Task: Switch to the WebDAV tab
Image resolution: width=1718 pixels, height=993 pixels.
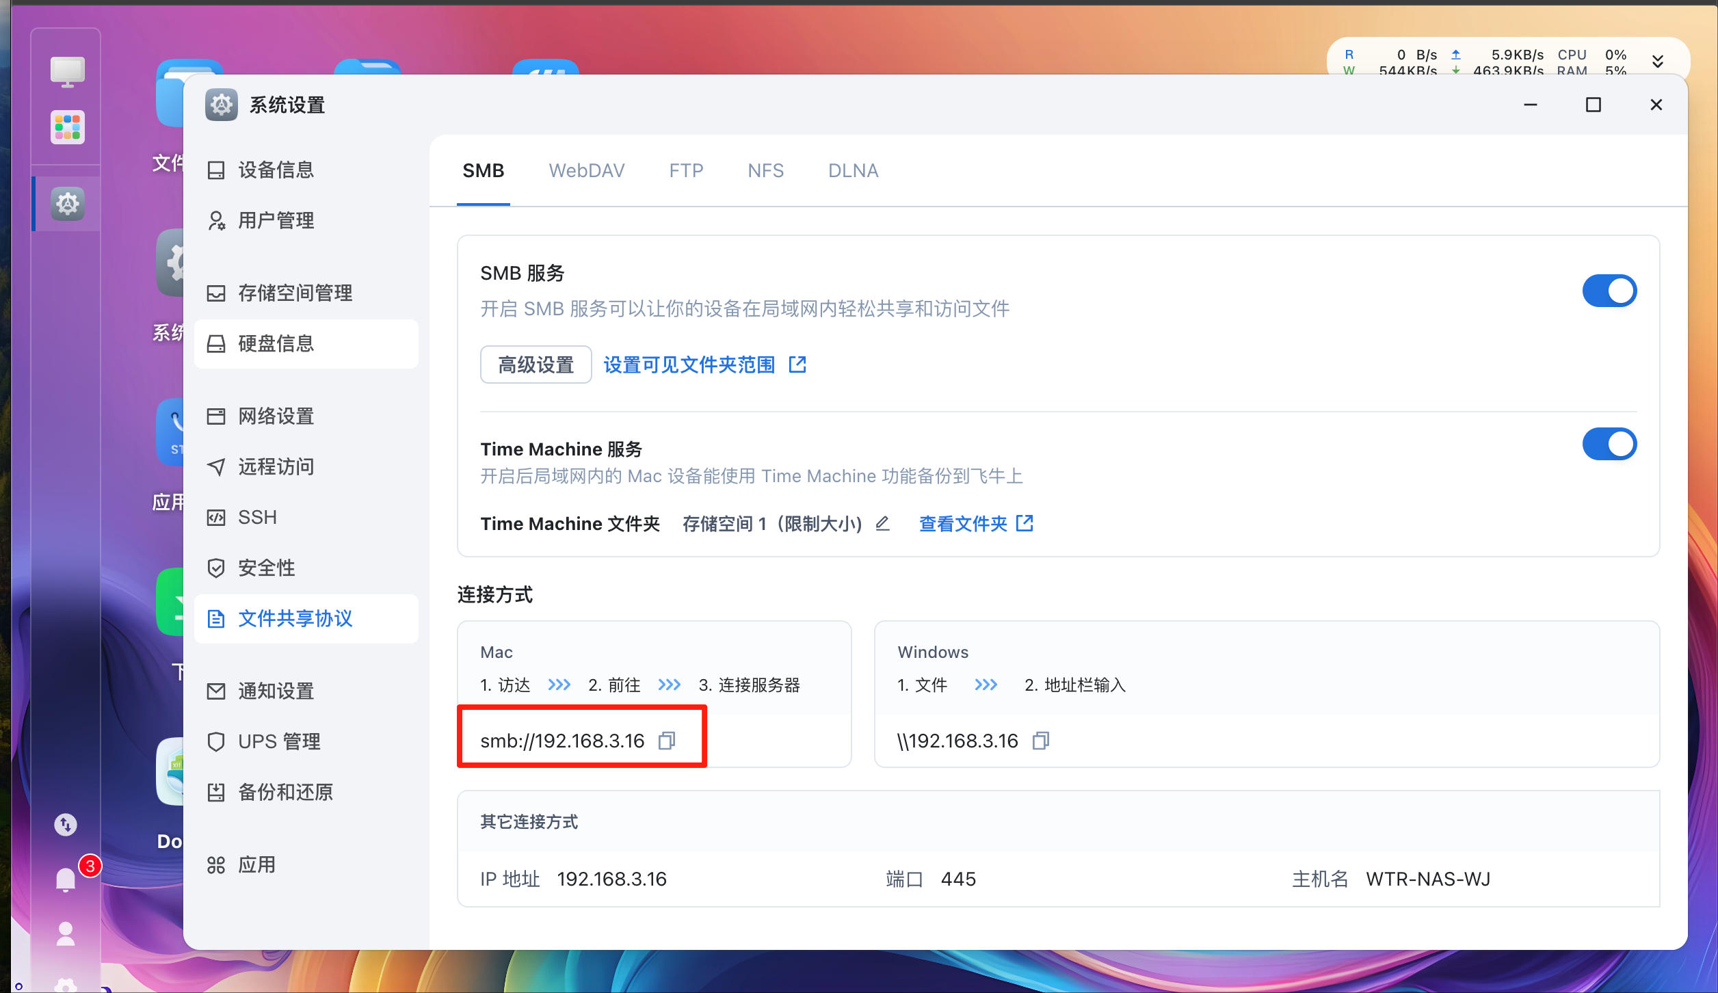Action: [586, 170]
